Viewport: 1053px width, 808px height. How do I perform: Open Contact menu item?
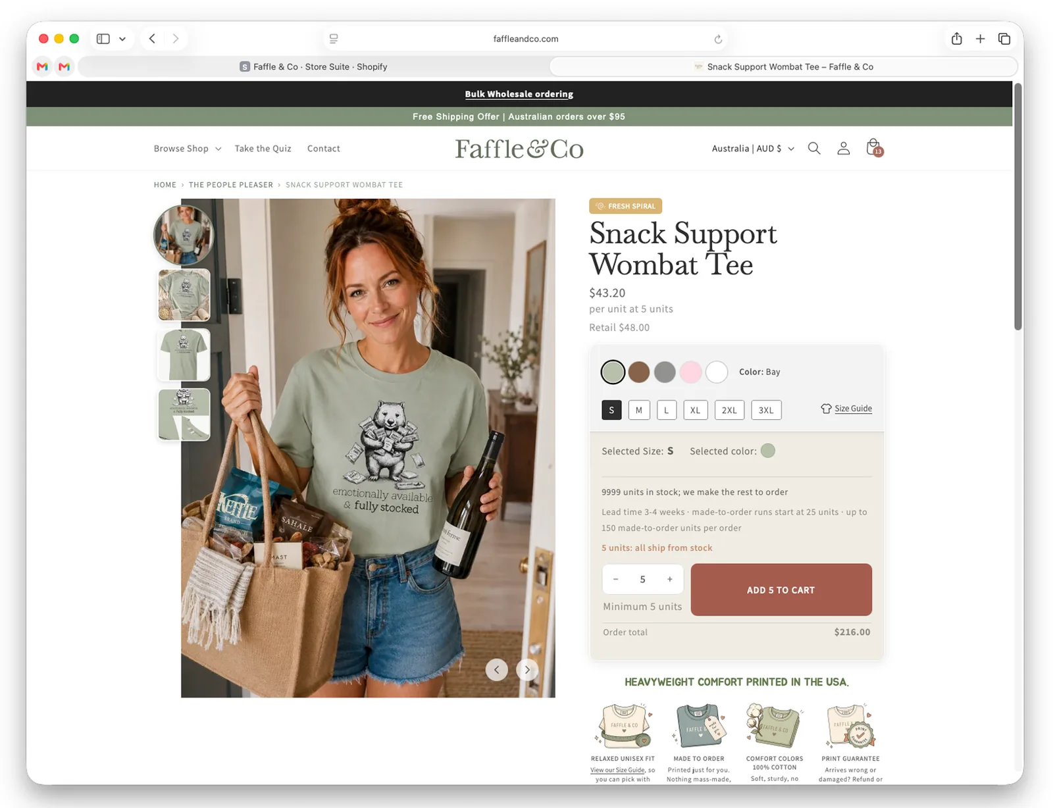324,149
